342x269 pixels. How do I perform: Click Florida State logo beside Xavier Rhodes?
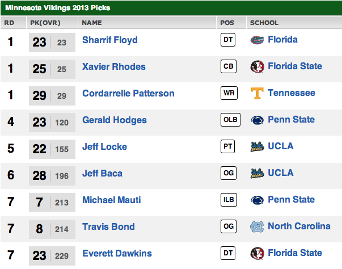click(x=257, y=67)
